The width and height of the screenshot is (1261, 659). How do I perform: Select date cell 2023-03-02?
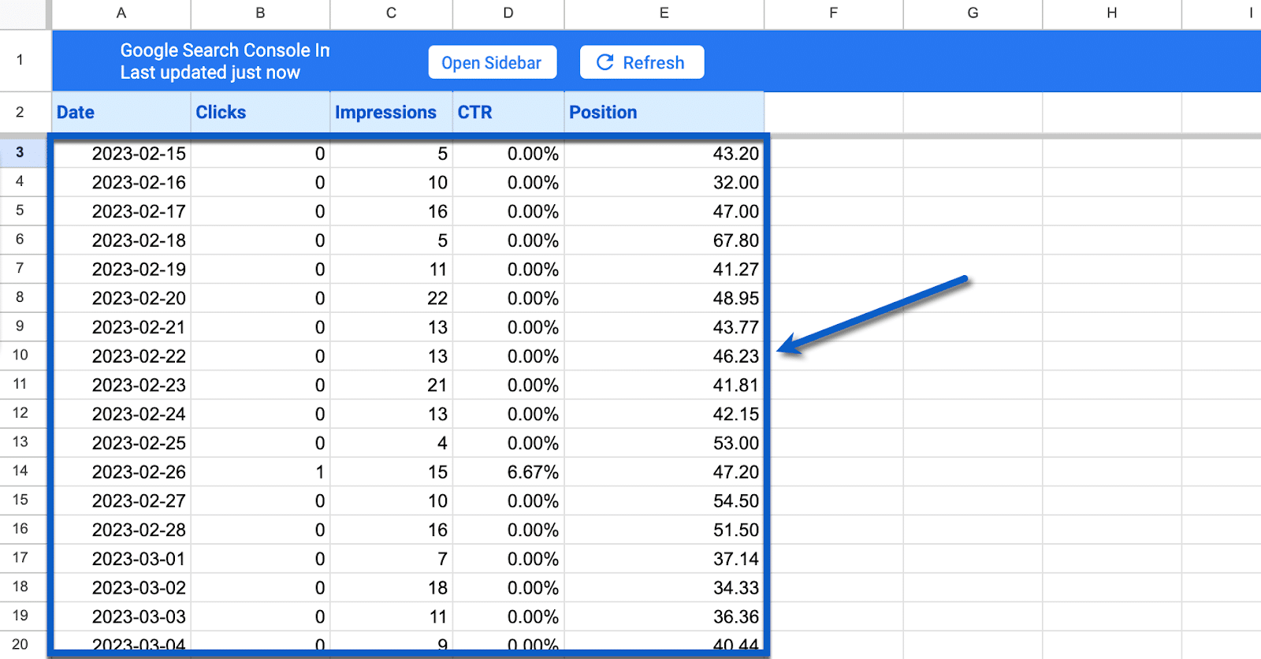coord(121,587)
